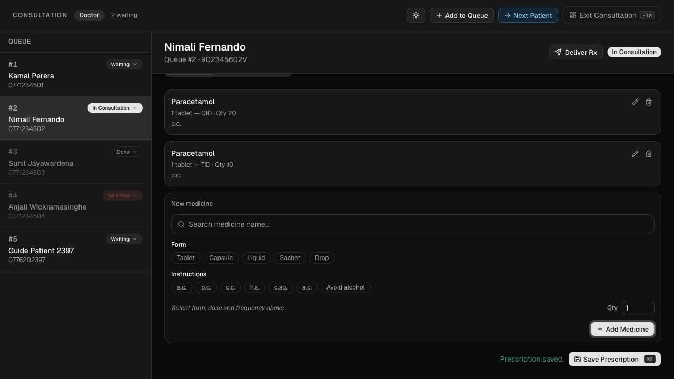This screenshot has height=379, width=674.
Task: Focus the Search medicine name field
Action: [413, 224]
